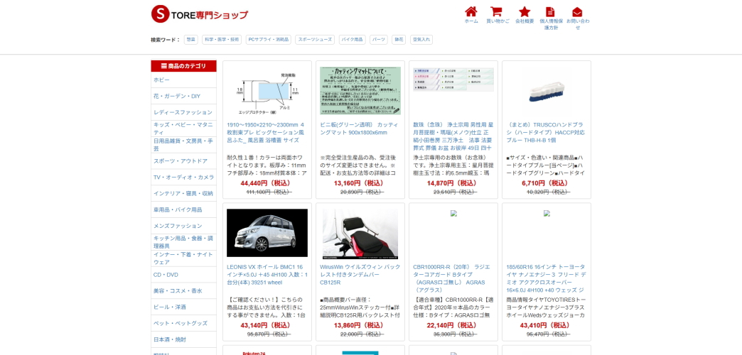Click the お問い合わせ envelope icon

[x=577, y=12]
